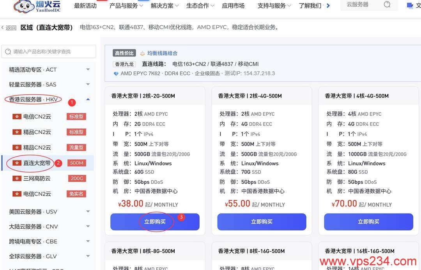
Task: Click title 香港大宽带 | 2核-4G-500M
Action: (x=250, y=96)
